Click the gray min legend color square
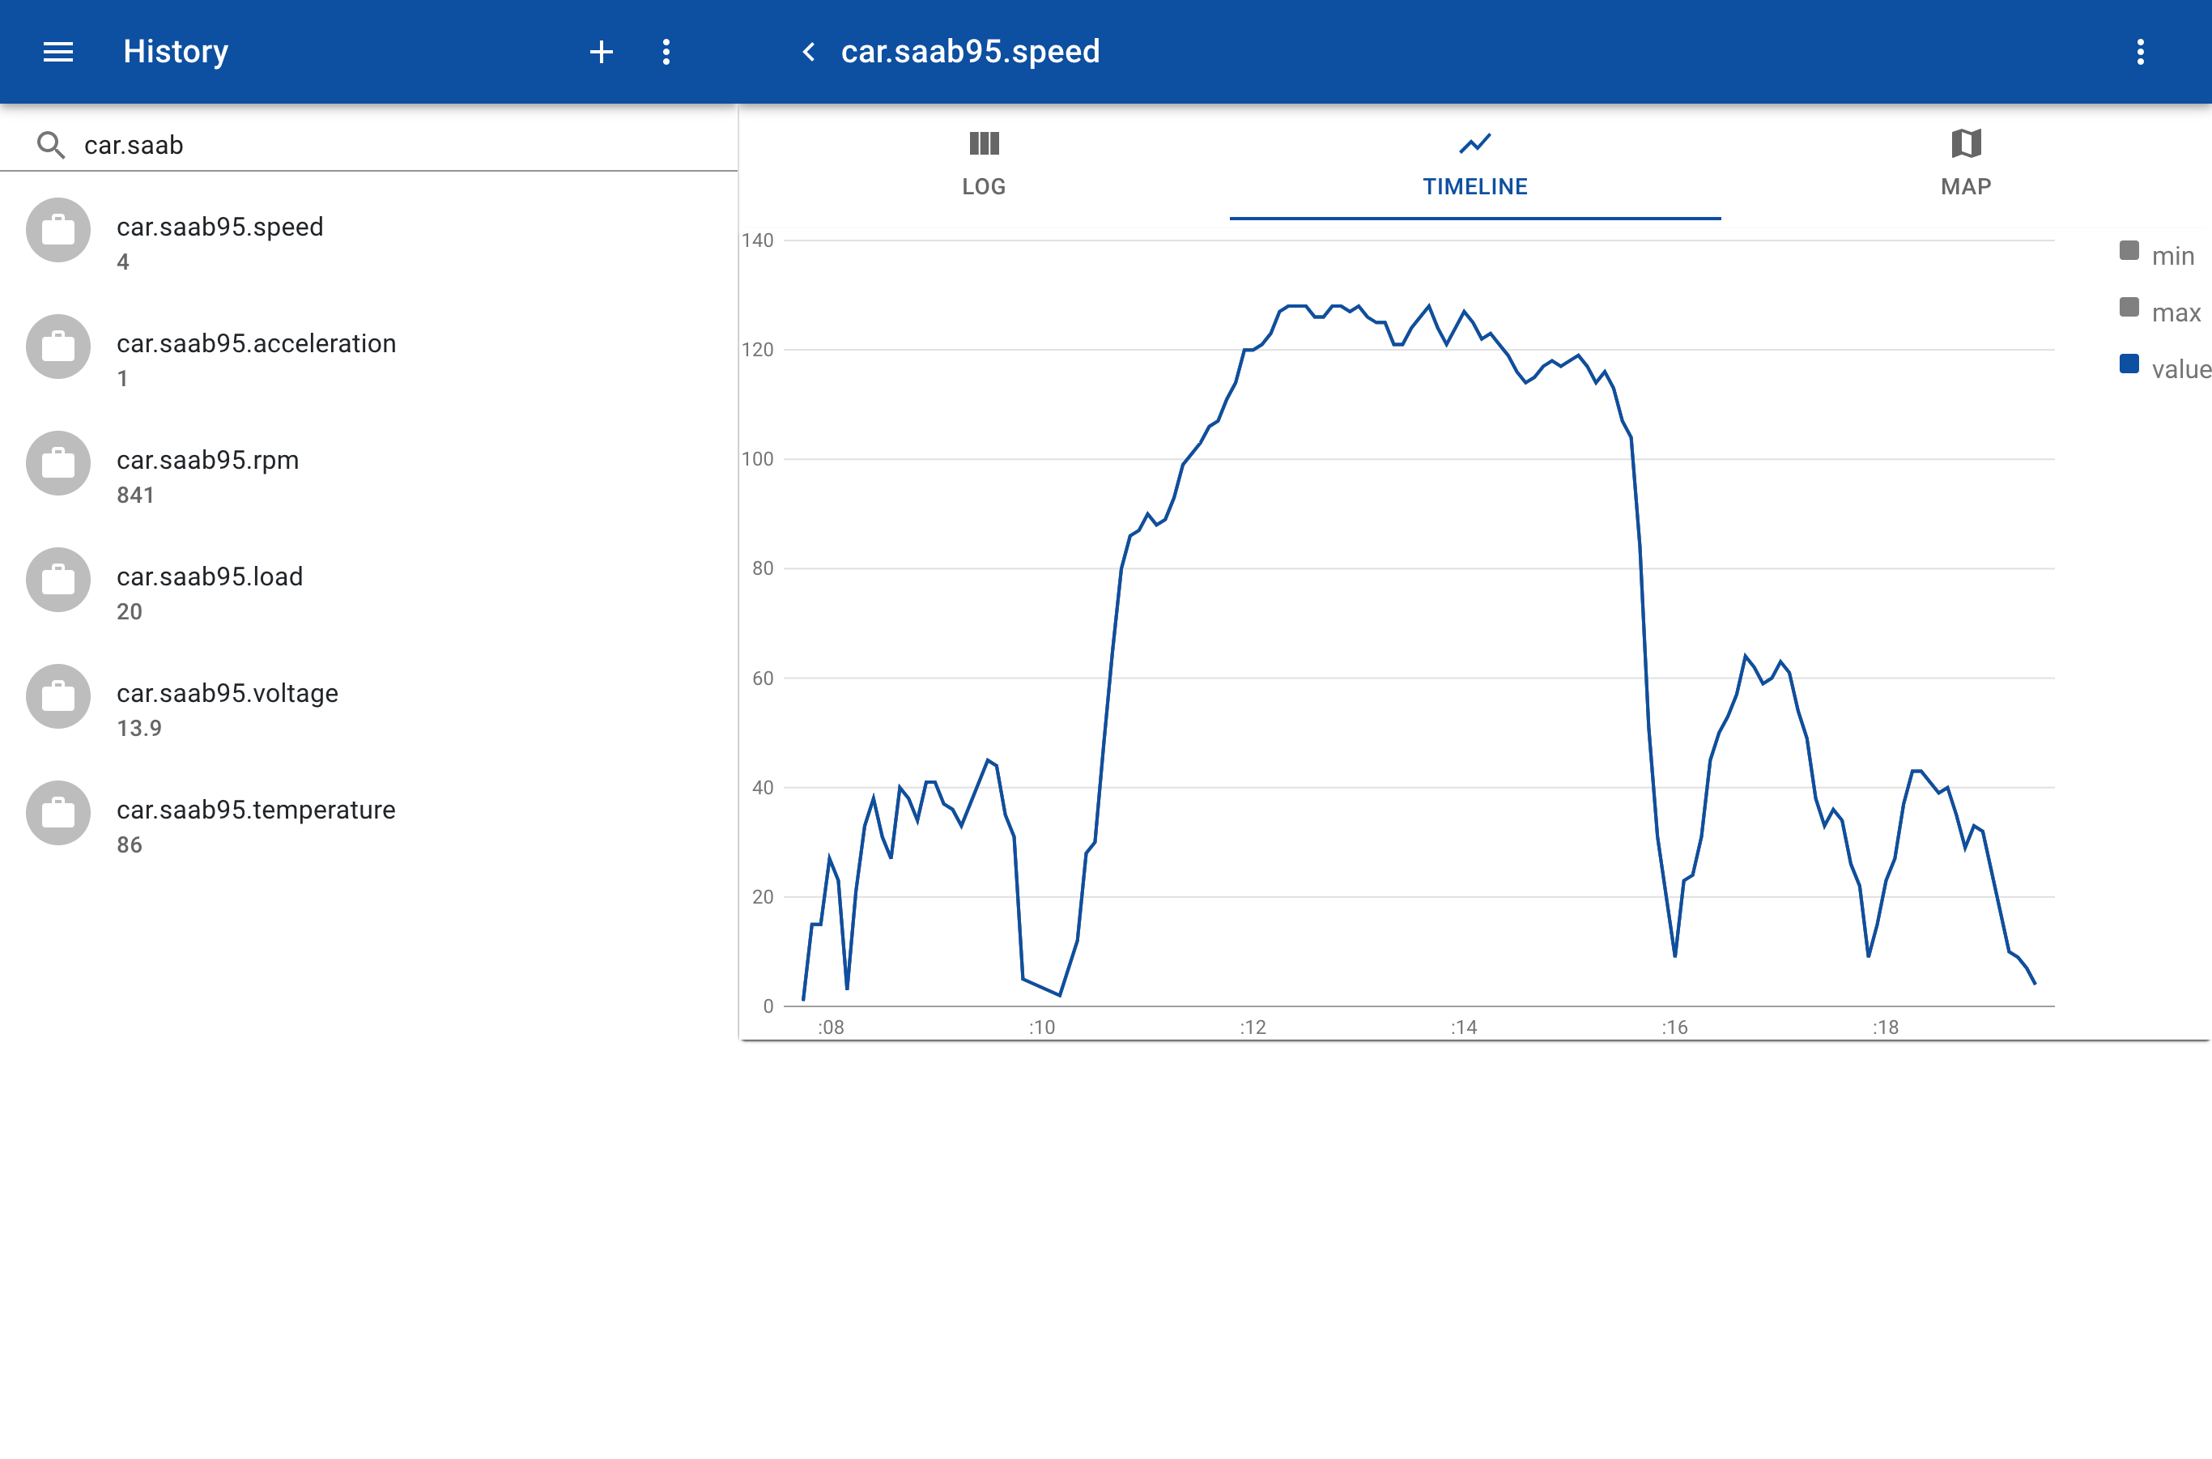Image resolution: width=2212 pixels, height=1459 pixels. pyautogui.click(x=2129, y=250)
